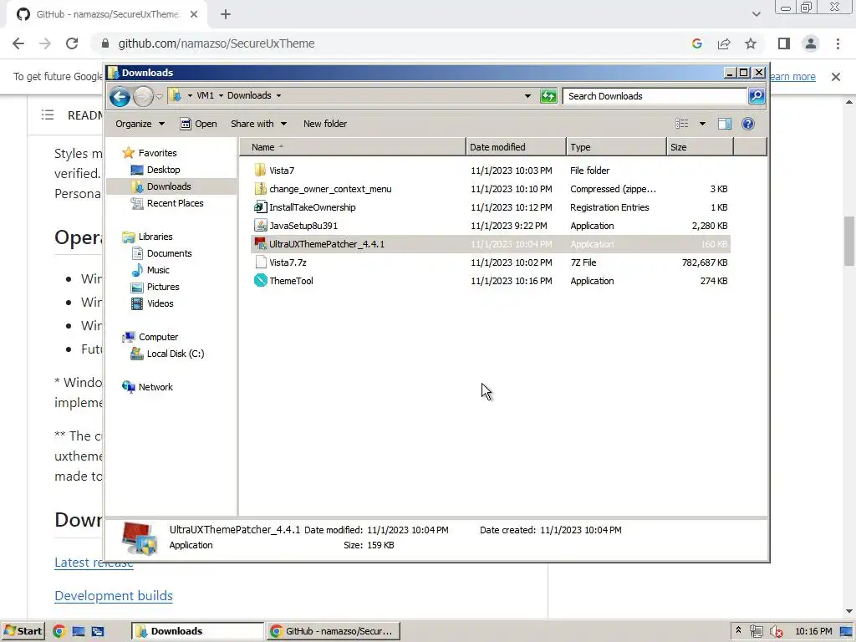Select the ThemeTool application icon
This screenshot has height=642, width=856.
click(261, 281)
